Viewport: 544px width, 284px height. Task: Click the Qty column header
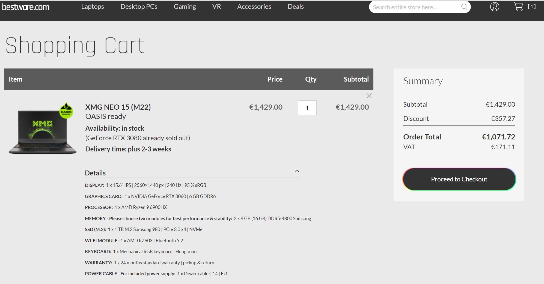click(x=311, y=79)
